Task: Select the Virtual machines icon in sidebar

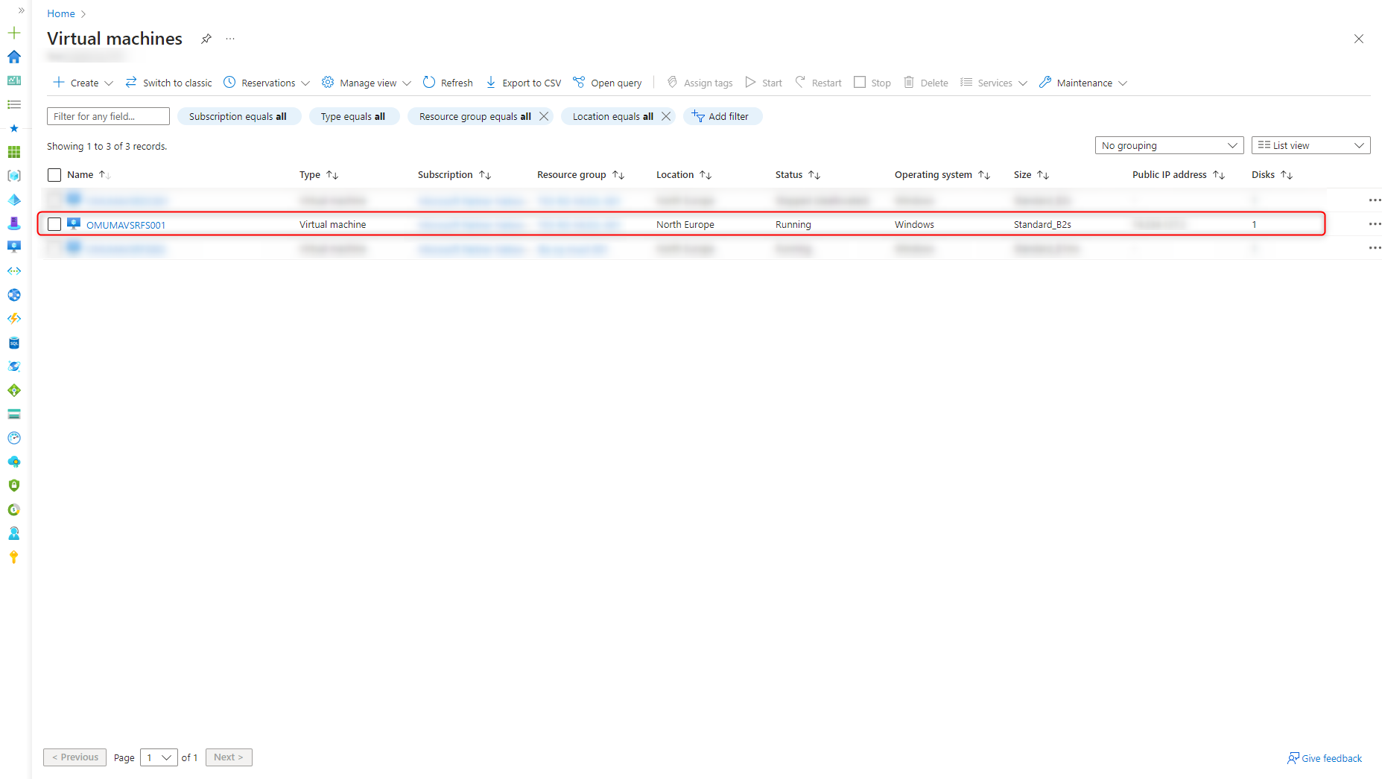Action: click(14, 247)
